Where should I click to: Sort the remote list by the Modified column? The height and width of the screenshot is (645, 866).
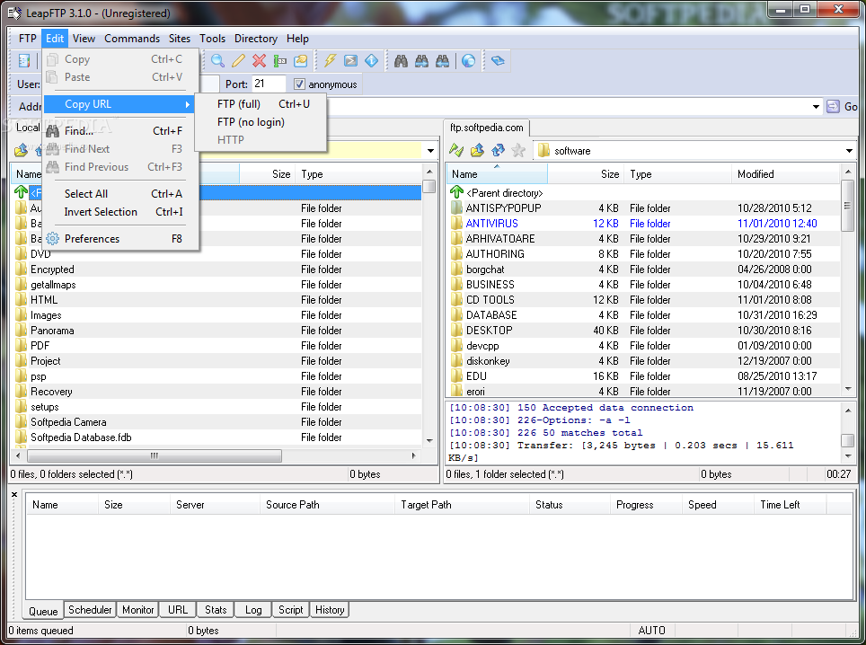786,174
